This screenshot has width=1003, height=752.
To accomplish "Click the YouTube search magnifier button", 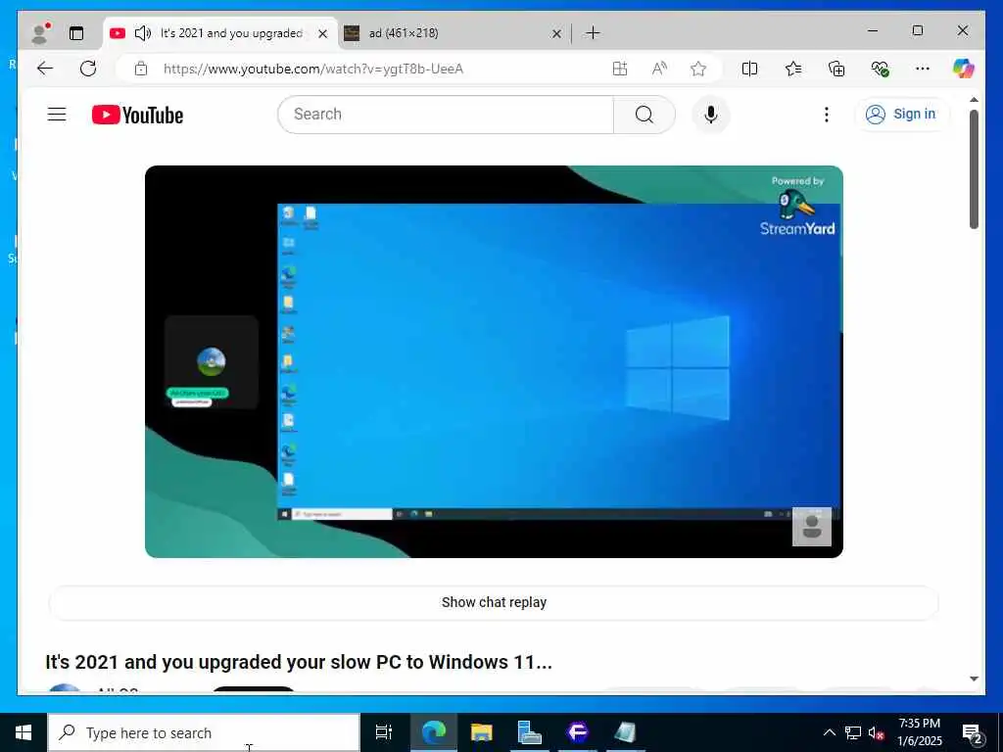I will tap(645, 115).
